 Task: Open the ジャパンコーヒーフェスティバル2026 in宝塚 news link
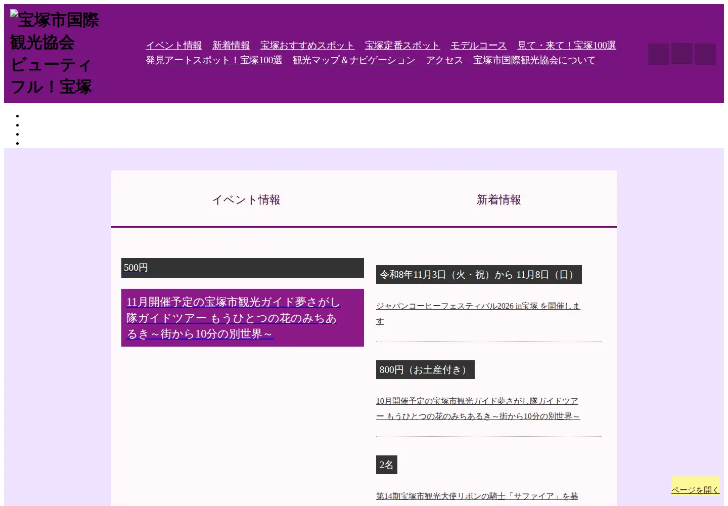pos(478,313)
